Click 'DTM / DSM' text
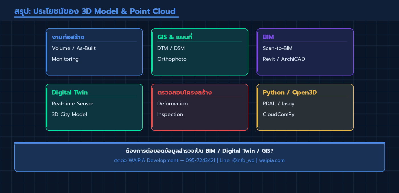This screenshot has width=399, height=193. click(171, 48)
